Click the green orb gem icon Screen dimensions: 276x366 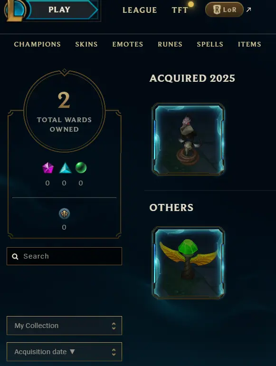pos(81,168)
